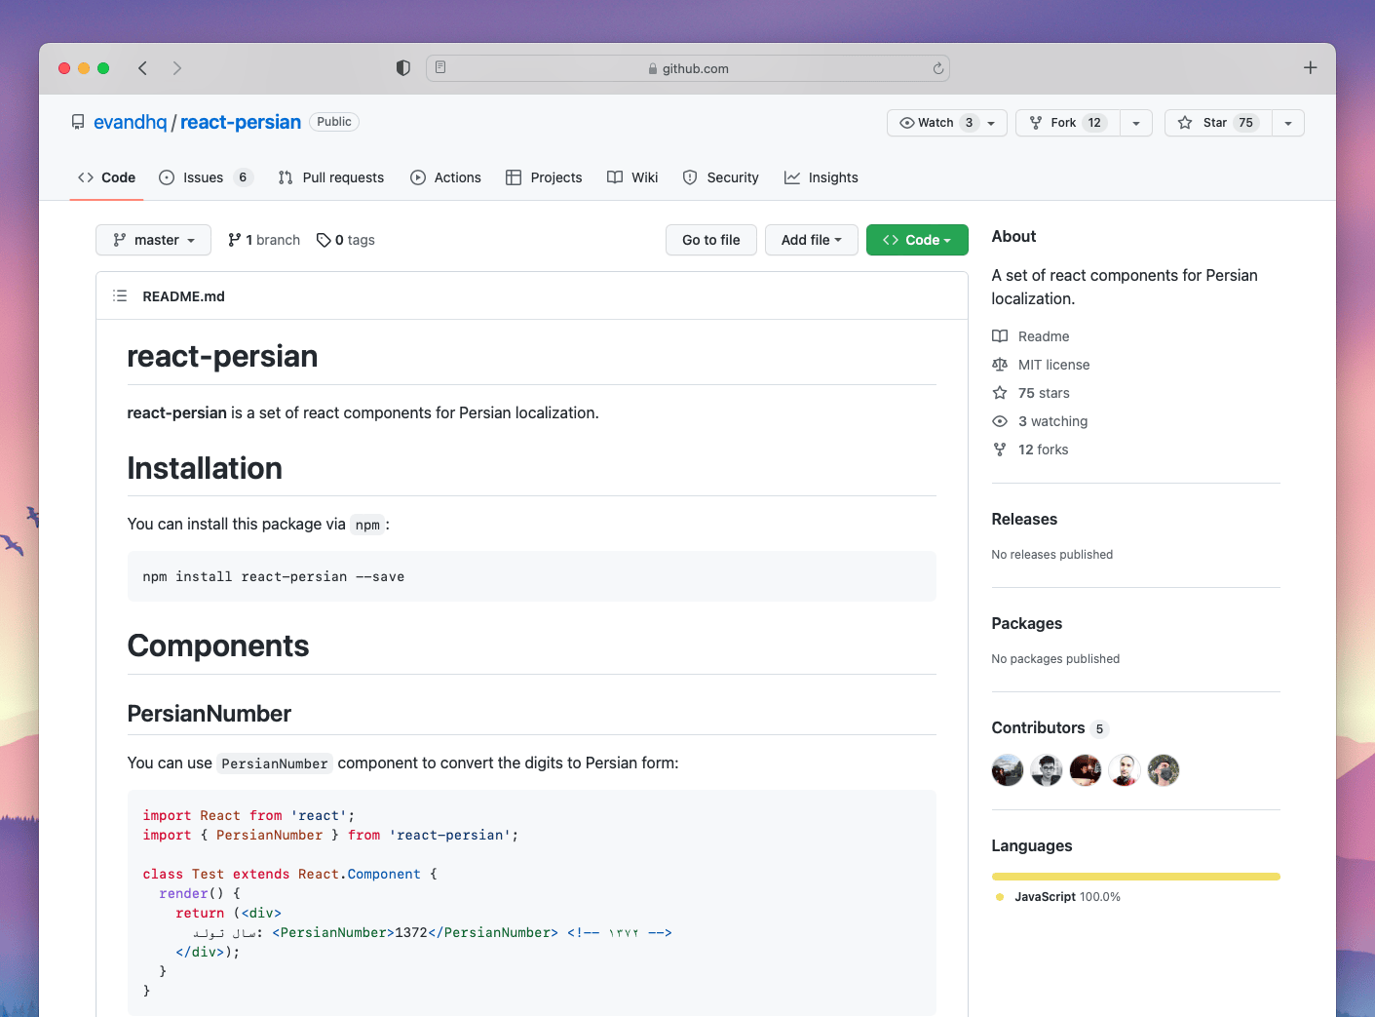
Task: Click the MIT license scale icon
Action: (1000, 365)
